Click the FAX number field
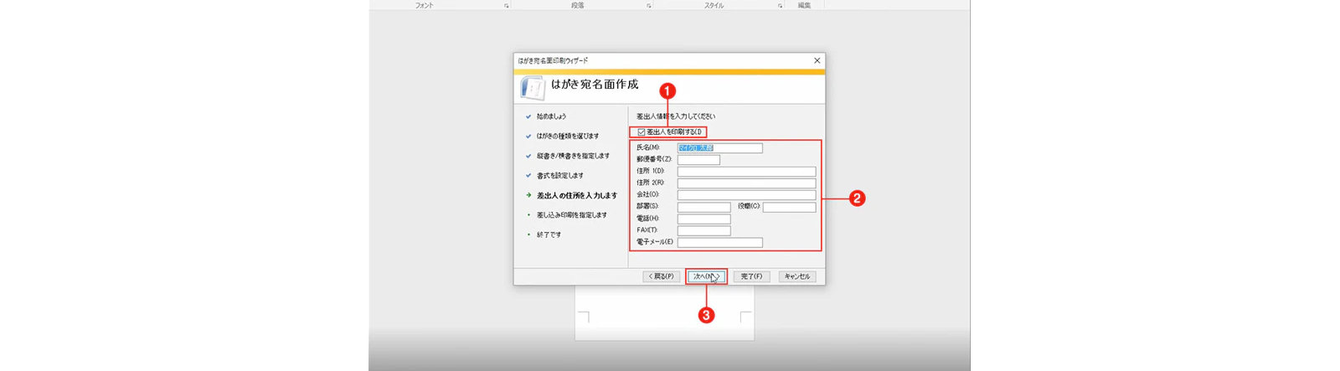 click(703, 231)
